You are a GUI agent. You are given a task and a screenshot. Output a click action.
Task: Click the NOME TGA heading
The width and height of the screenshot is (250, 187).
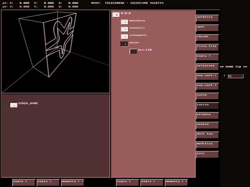tap(233, 67)
